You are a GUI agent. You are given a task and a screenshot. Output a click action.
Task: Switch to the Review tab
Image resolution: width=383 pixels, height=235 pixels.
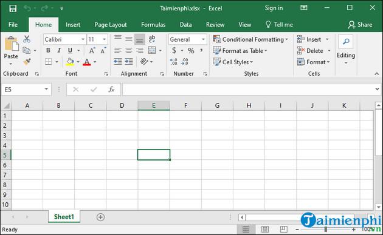215,25
